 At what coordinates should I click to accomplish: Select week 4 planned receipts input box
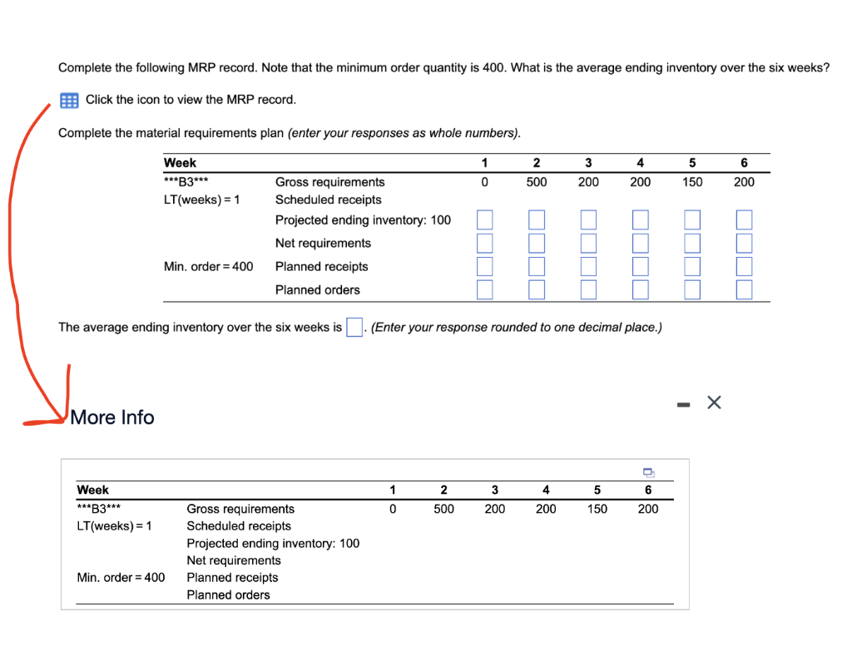(640, 266)
